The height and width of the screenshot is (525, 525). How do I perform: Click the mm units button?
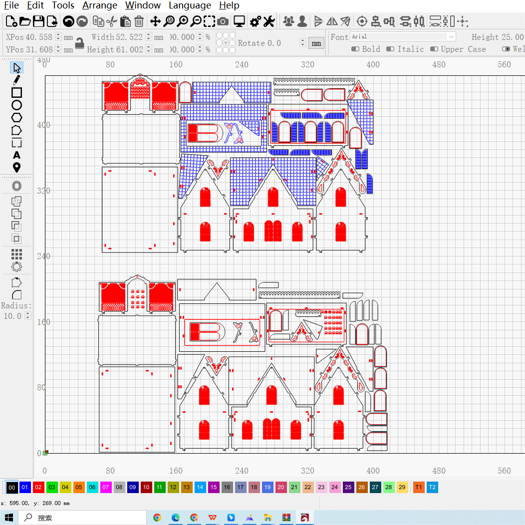coord(316,43)
